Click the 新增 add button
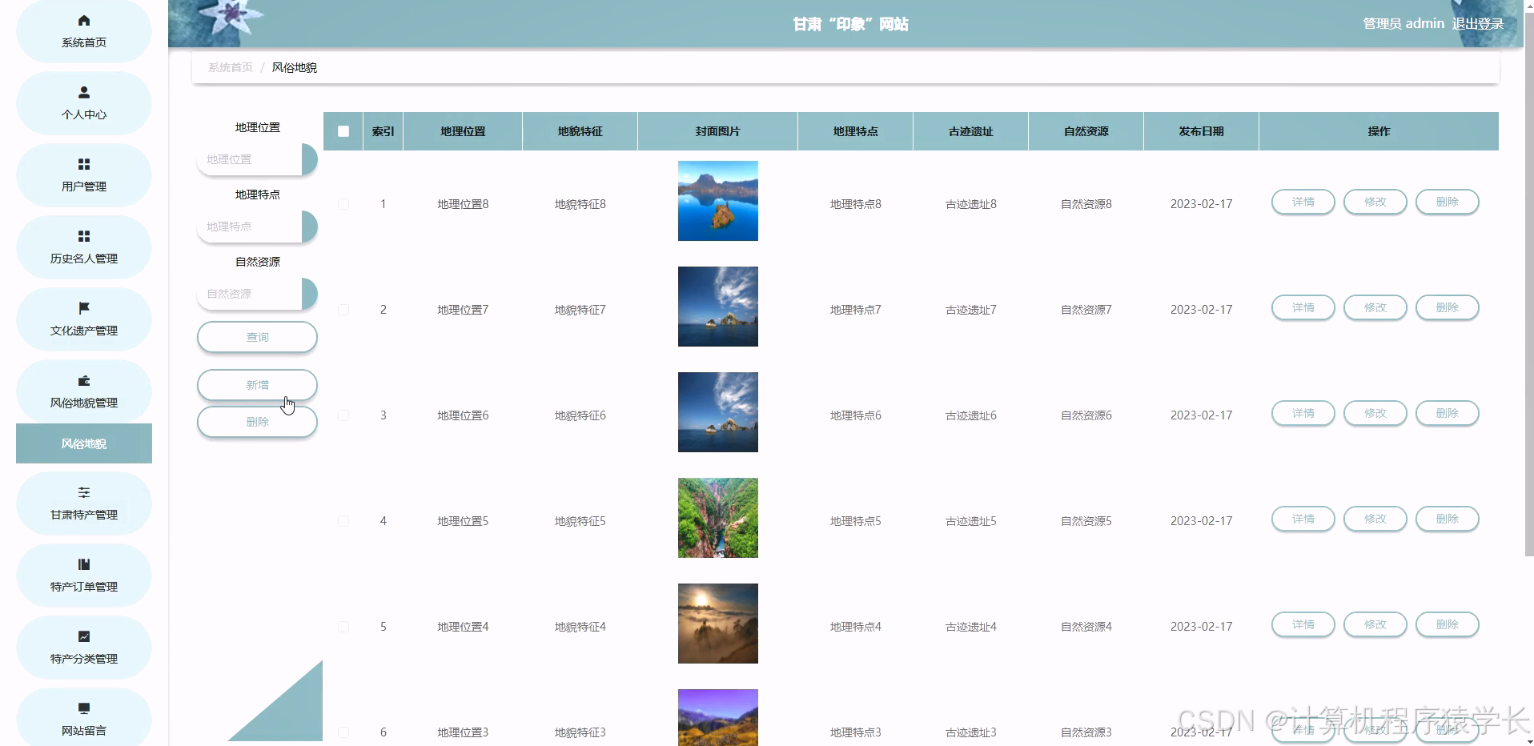 (x=257, y=385)
